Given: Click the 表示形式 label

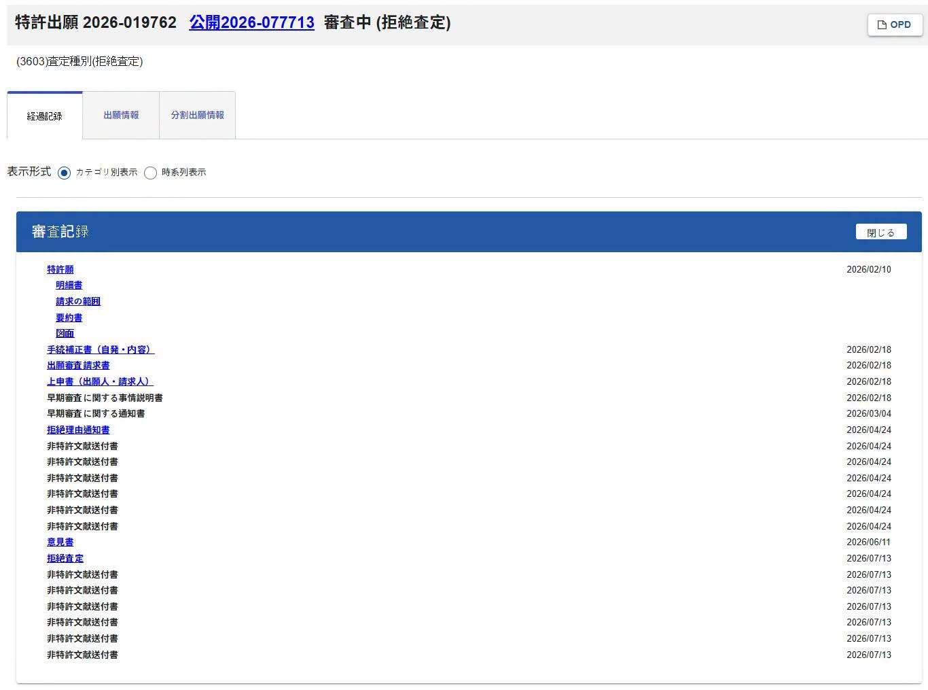Looking at the screenshot, I should coord(29,172).
